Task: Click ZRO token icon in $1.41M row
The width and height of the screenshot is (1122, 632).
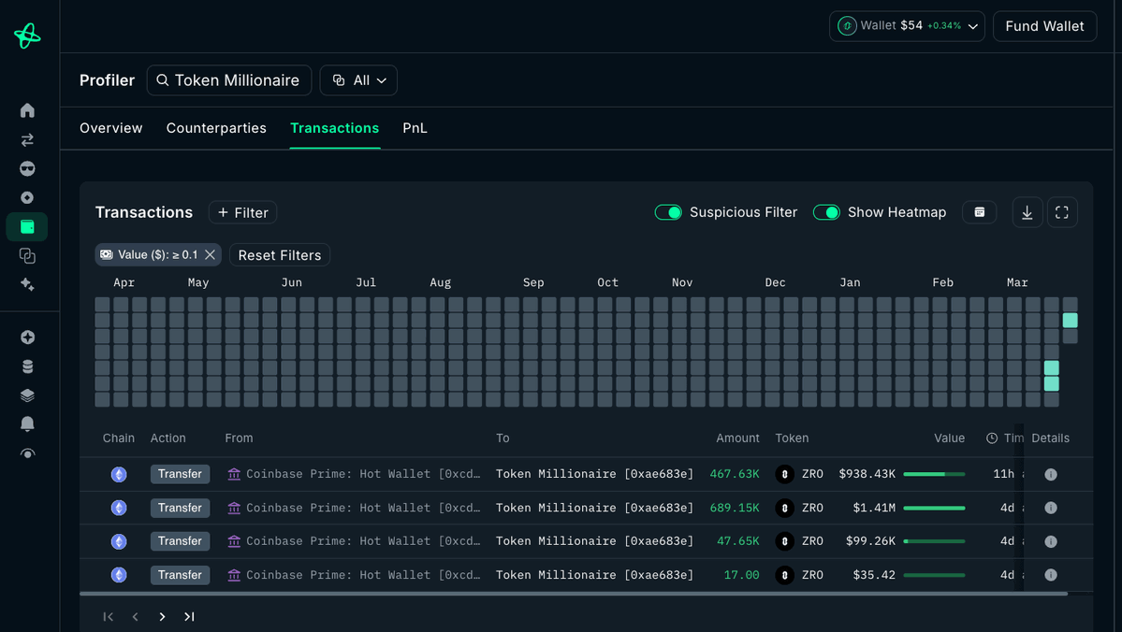Action: pyautogui.click(x=784, y=508)
